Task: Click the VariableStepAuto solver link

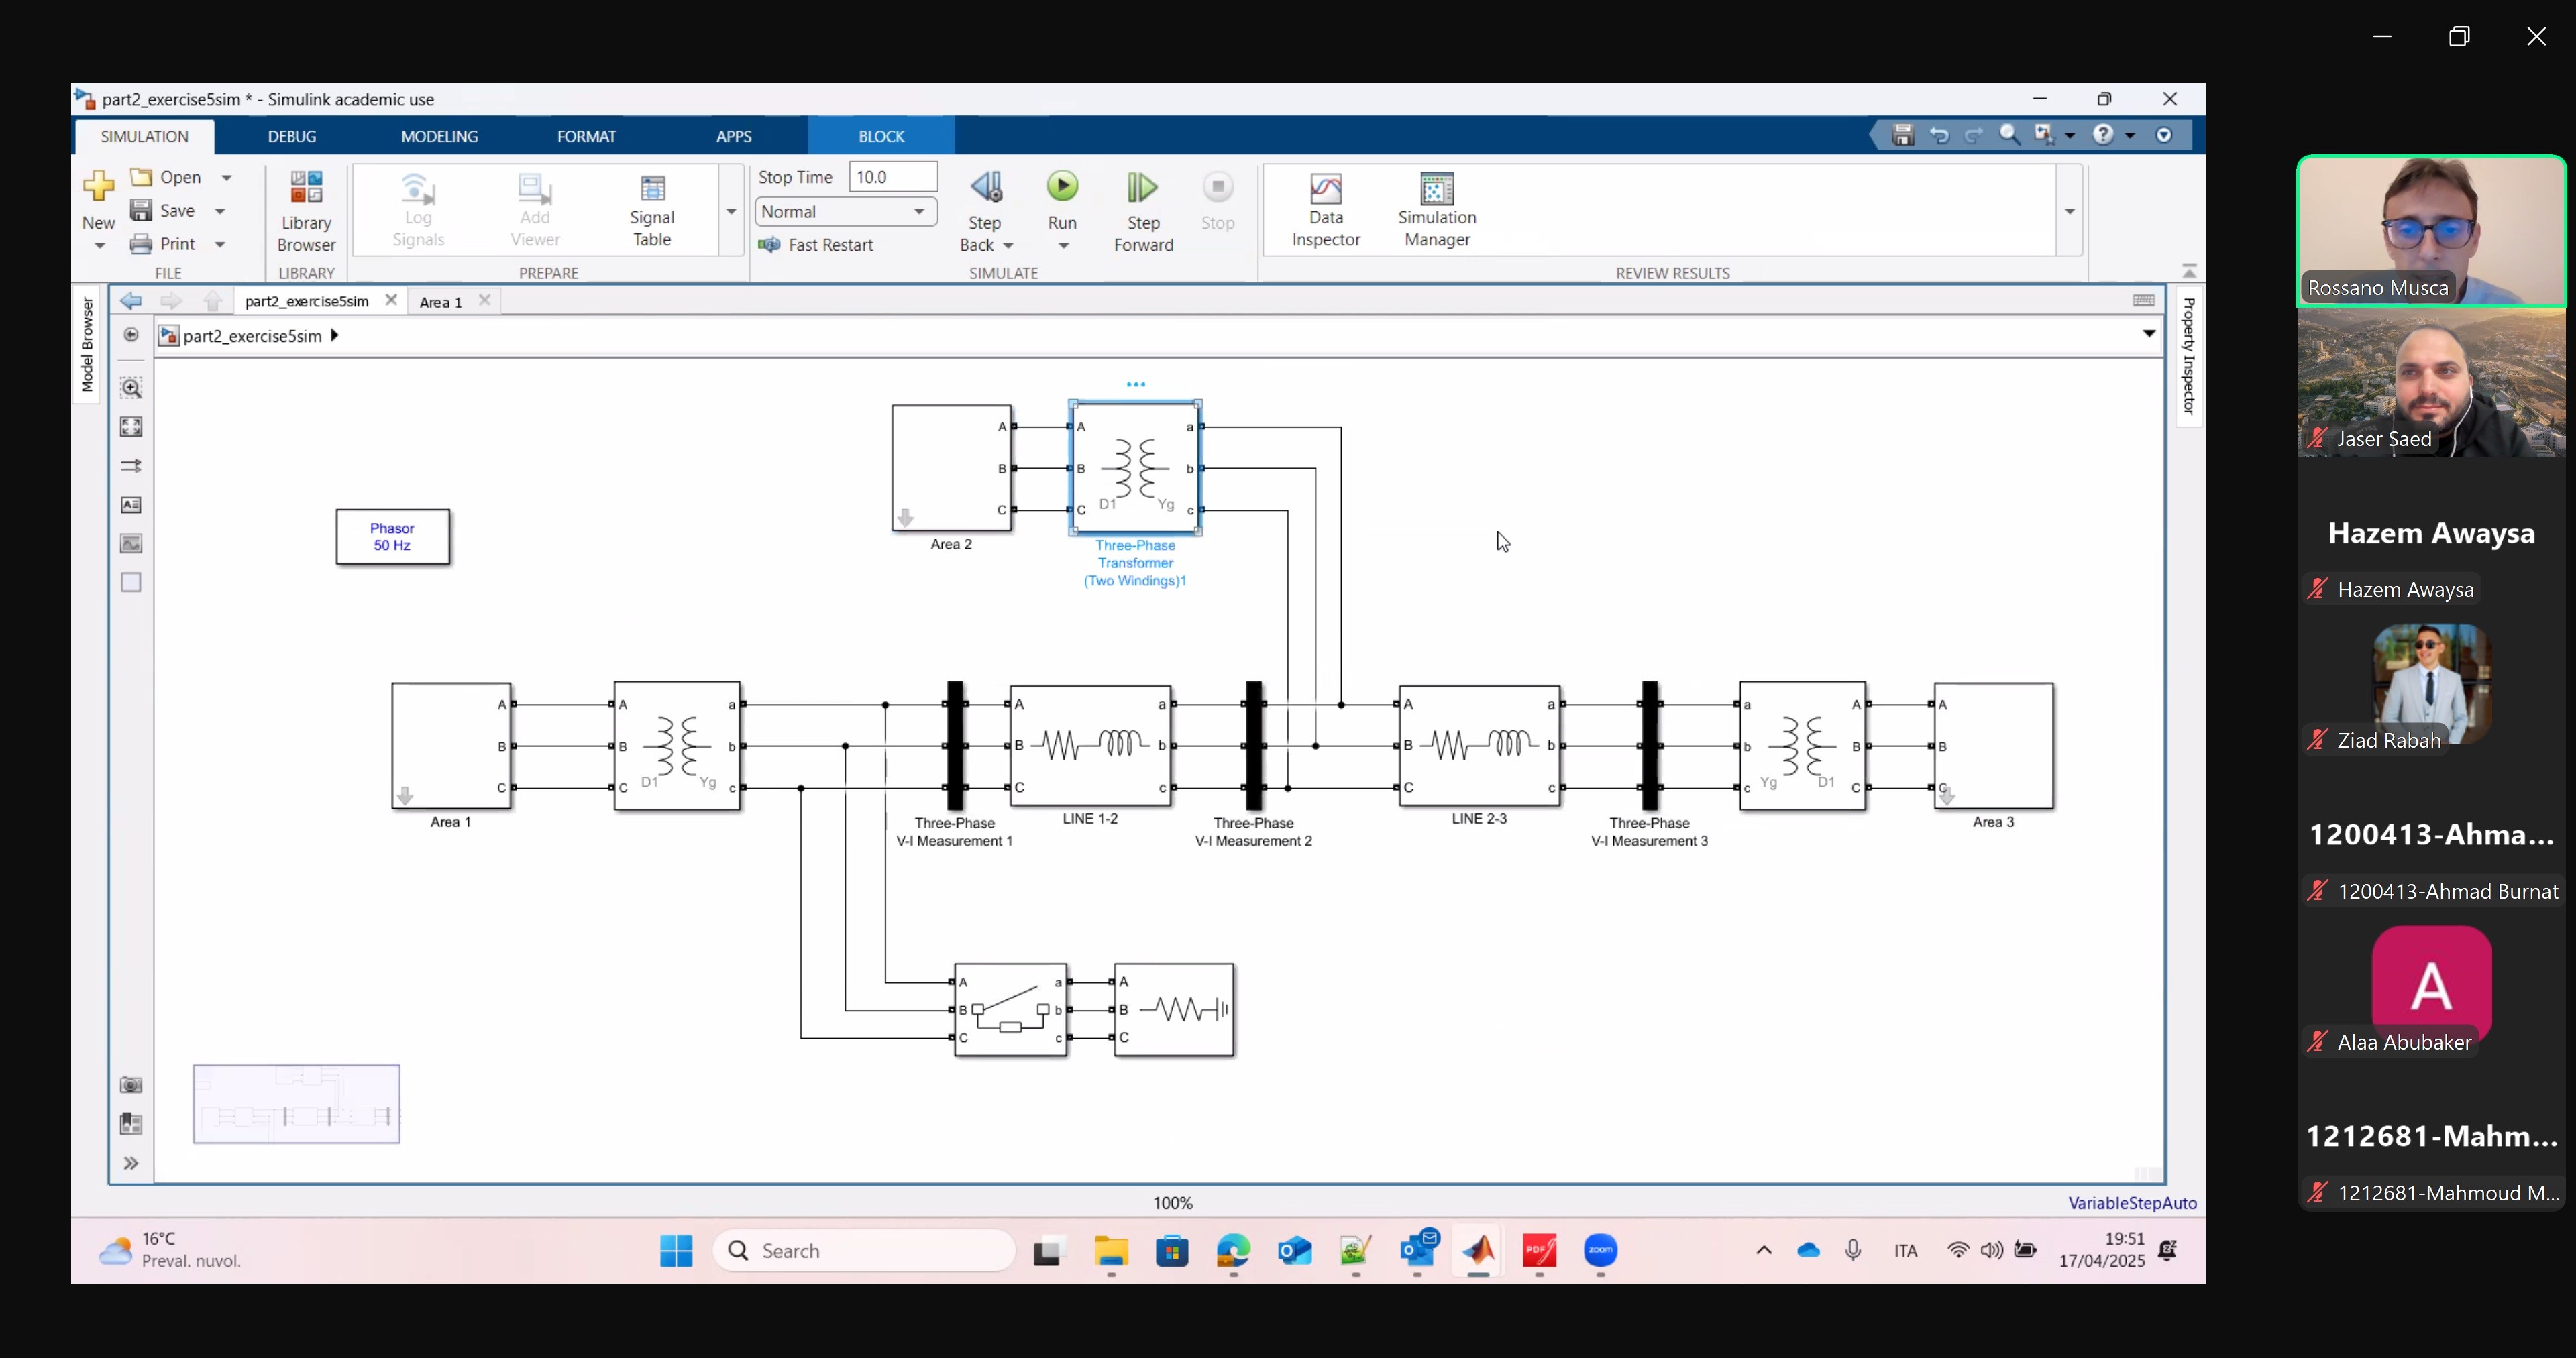Action: [x=2132, y=1203]
